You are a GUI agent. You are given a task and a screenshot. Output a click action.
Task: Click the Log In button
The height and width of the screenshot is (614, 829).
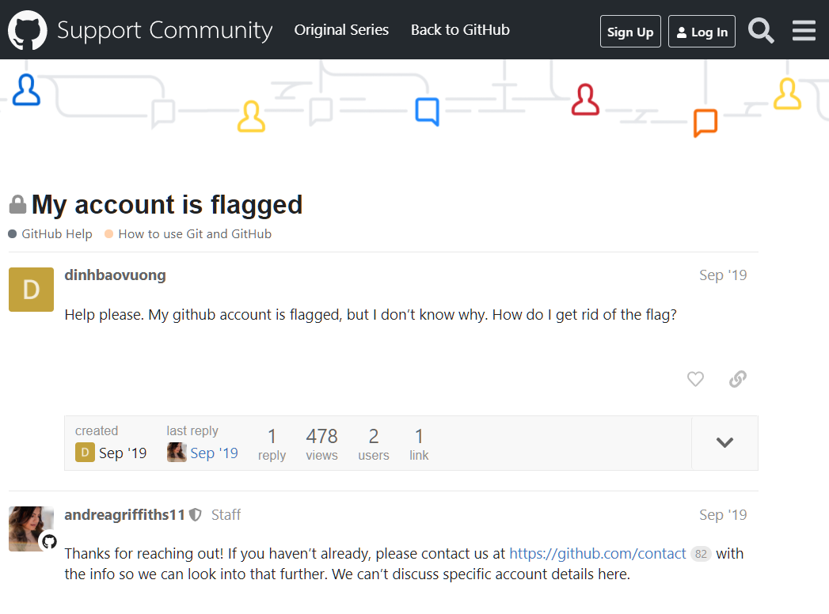pyautogui.click(x=702, y=32)
